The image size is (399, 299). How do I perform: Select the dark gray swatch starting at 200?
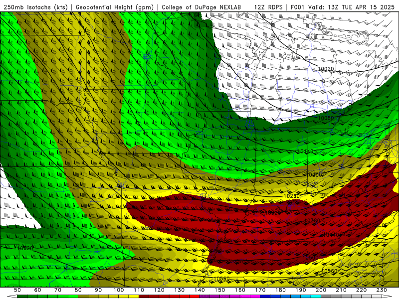[326, 297]
